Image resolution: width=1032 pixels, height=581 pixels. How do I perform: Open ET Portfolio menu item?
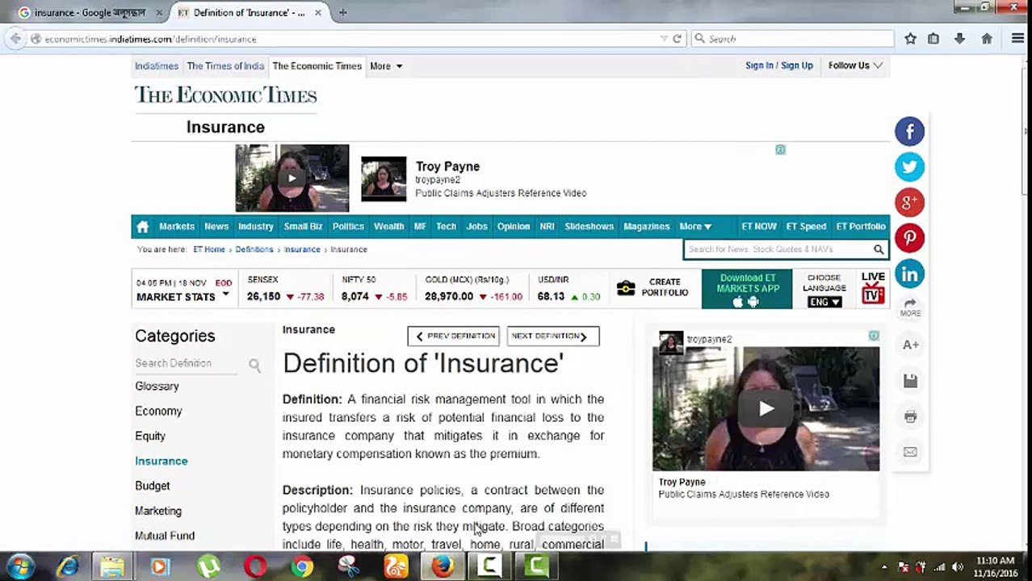861,227
